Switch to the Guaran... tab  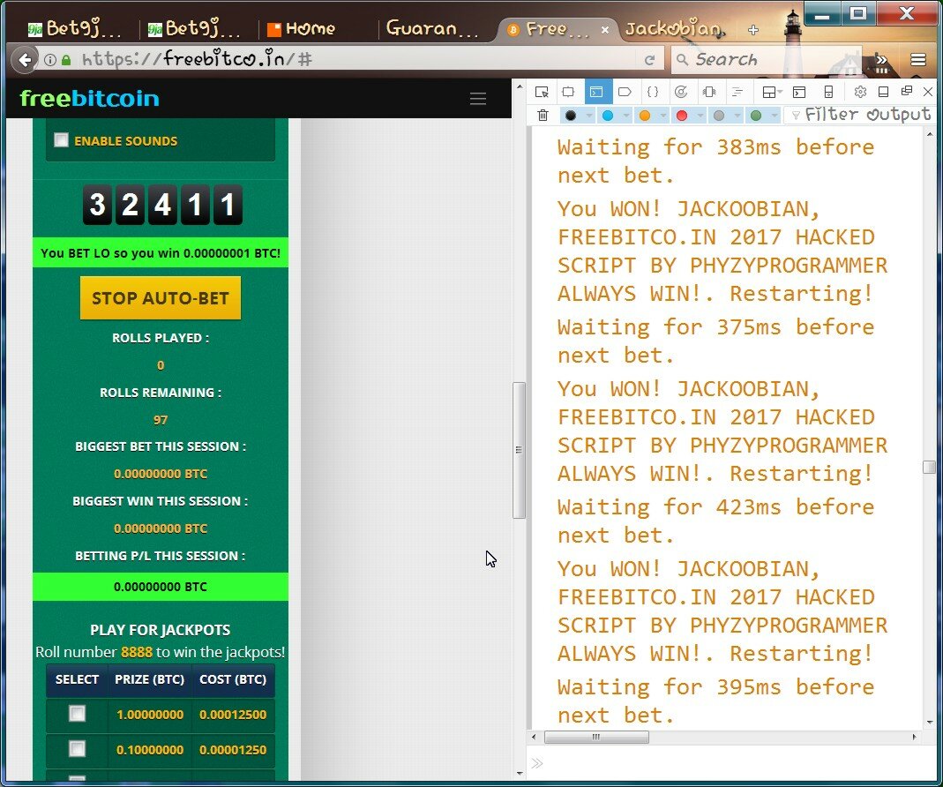pos(432,29)
